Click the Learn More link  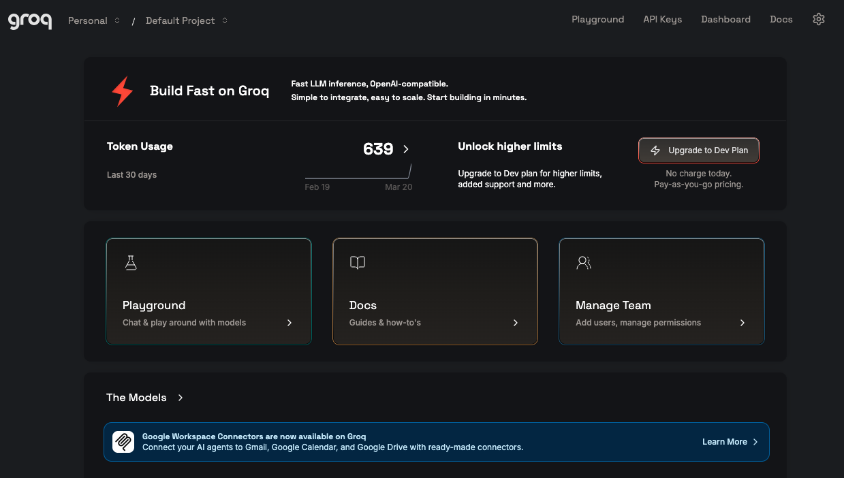725,442
